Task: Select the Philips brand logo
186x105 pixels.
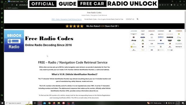Action: (161, 43)
